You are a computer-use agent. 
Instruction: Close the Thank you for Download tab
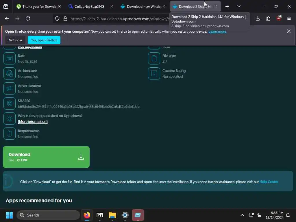pos(60,6)
